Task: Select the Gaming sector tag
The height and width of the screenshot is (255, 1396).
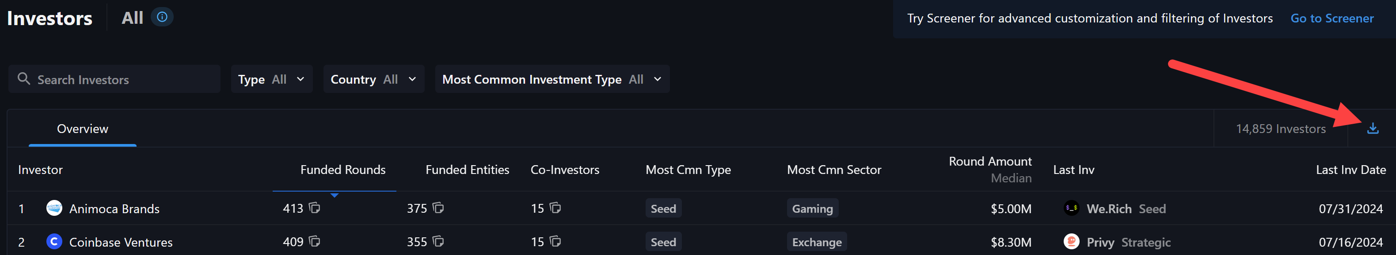Action: pos(812,209)
